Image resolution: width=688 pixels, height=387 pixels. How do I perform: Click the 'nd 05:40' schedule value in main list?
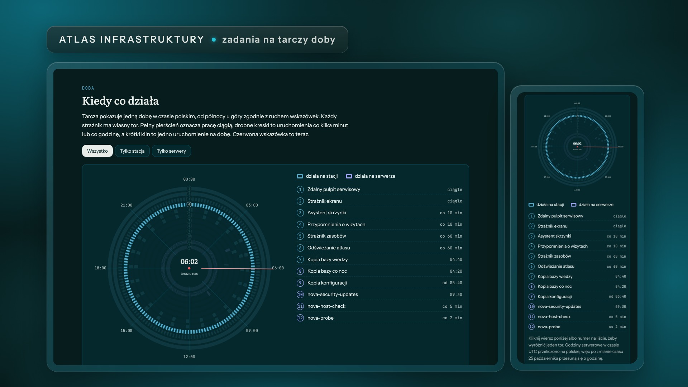[452, 283]
